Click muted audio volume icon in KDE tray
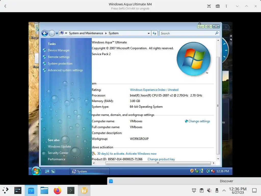Image resolution: width=261 pixels, height=196 pixels. 209,190
